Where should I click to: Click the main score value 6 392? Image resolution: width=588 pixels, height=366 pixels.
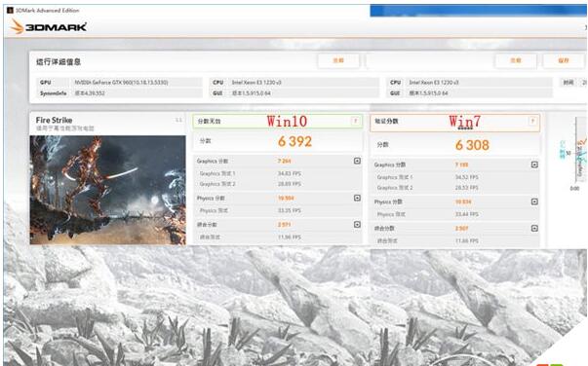294,141
